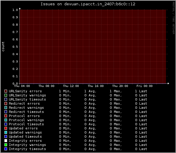
Task: Click the count y-axis label
Action: click(3, 47)
